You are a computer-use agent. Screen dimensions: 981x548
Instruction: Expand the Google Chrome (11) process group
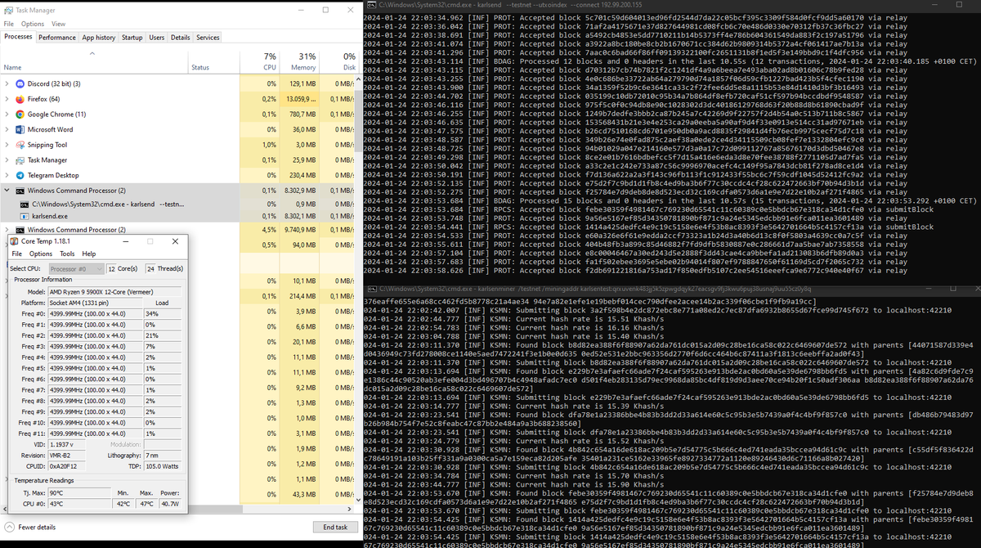7,115
